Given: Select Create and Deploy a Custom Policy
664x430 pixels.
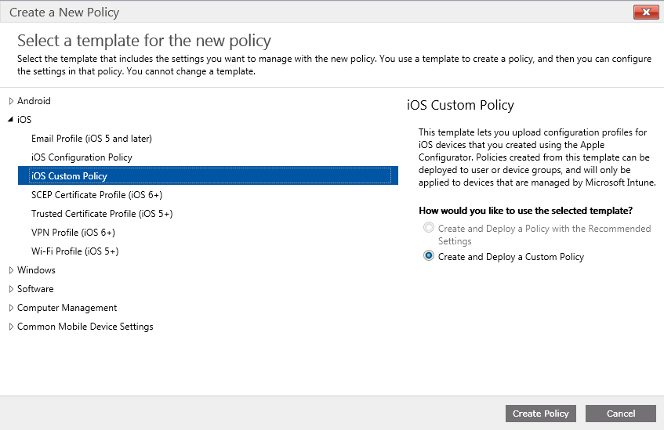Looking at the screenshot, I should pyautogui.click(x=429, y=255).
